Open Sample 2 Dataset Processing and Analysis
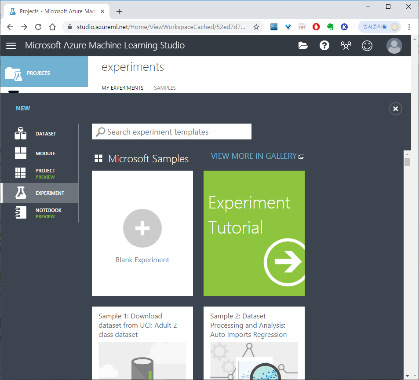This screenshot has height=380, width=419. coord(254,343)
